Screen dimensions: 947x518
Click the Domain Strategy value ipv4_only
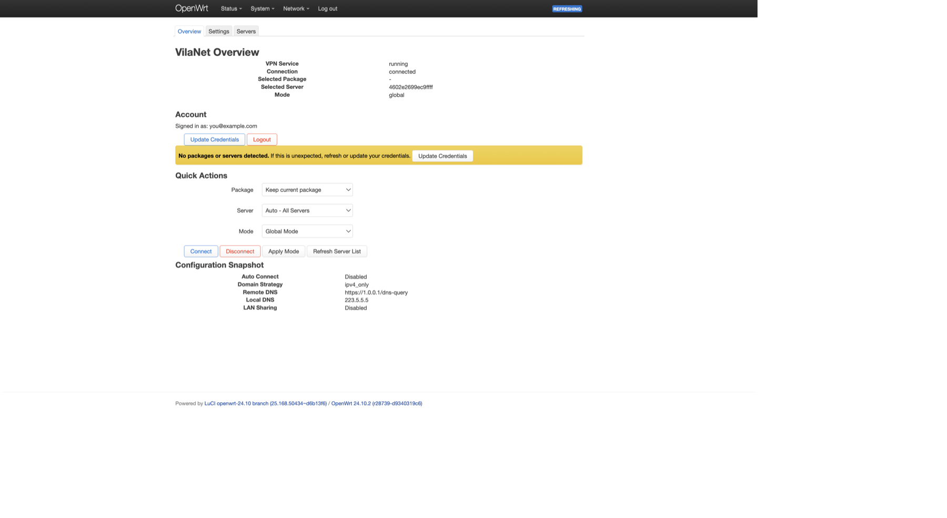pyautogui.click(x=357, y=285)
